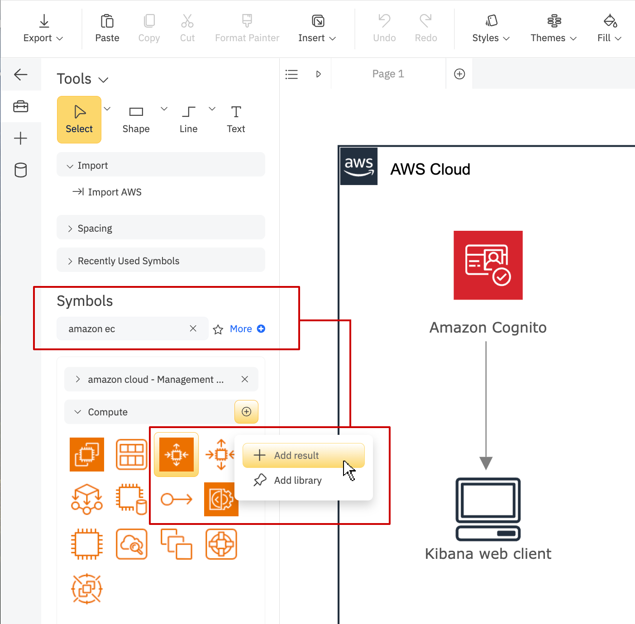Click the More link beside symbol search

pos(241,329)
